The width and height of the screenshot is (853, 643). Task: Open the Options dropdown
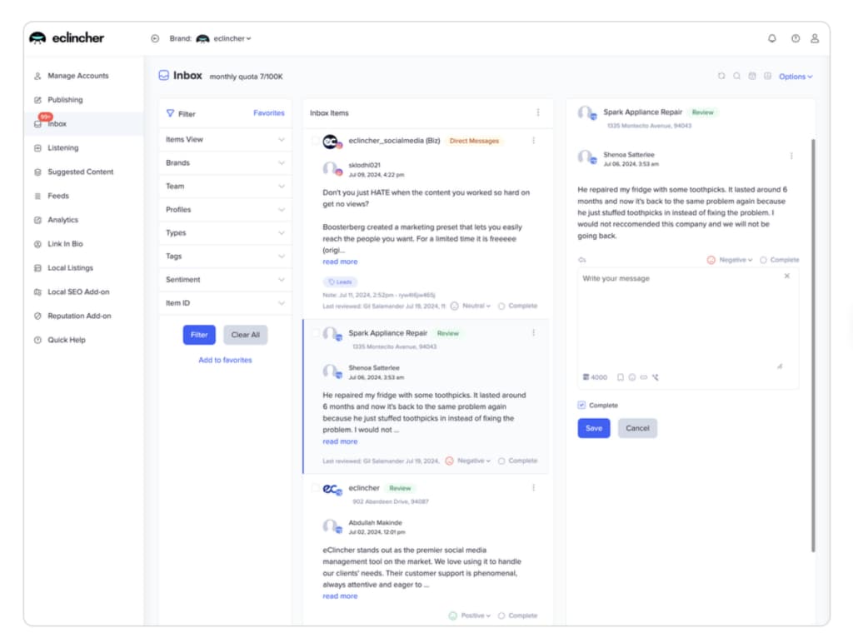point(794,75)
